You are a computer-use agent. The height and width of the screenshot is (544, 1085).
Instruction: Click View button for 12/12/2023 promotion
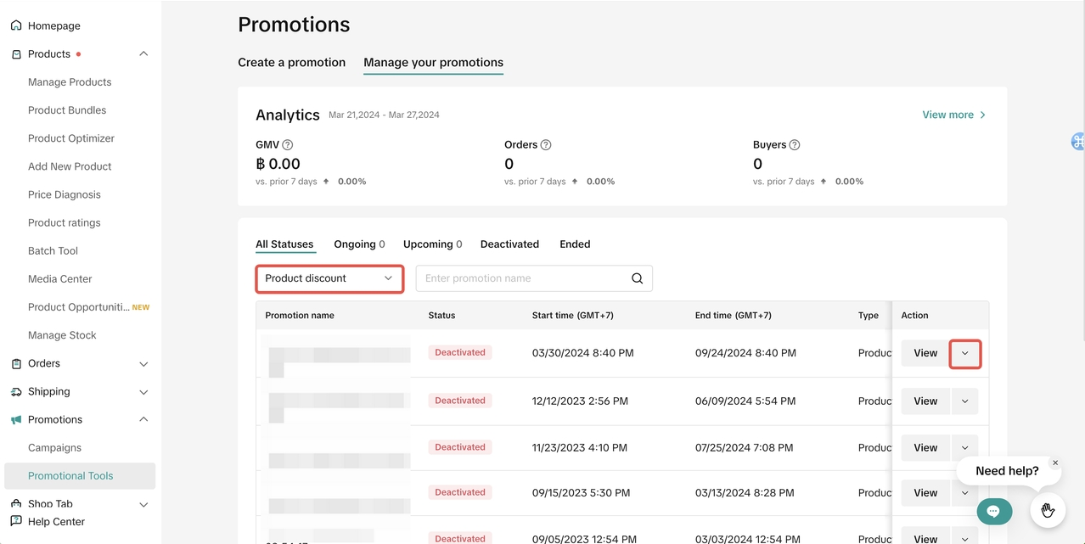[x=925, y=401]
